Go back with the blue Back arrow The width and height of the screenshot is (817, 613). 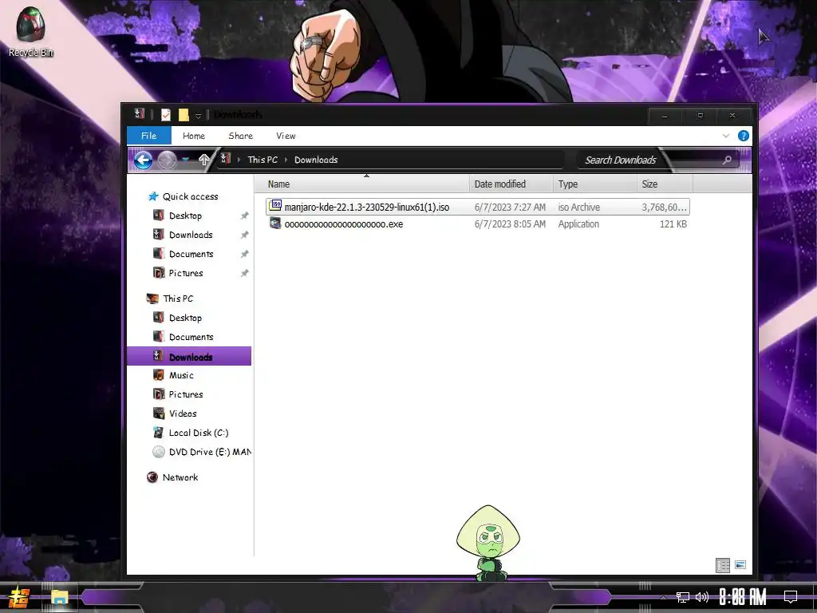point(143,160)
